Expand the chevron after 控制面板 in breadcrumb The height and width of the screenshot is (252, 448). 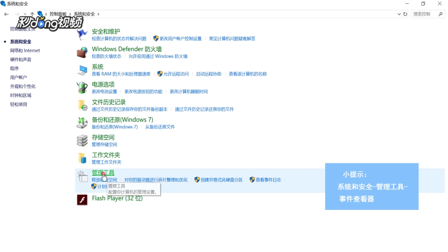(70, 14)
